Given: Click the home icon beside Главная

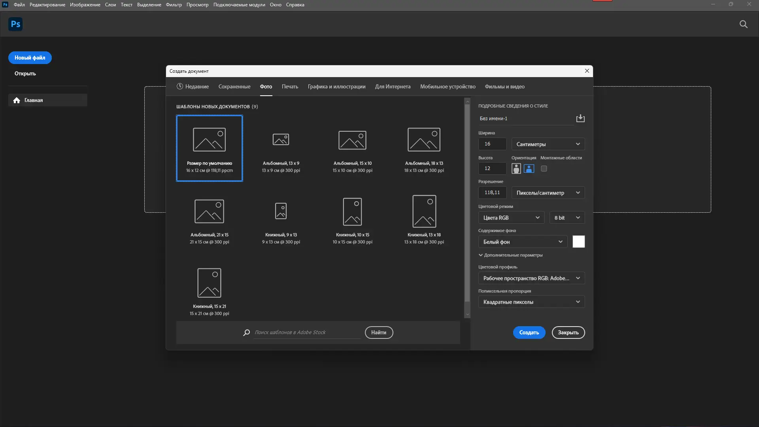Looking at the screenshot, I should [17, 100].
